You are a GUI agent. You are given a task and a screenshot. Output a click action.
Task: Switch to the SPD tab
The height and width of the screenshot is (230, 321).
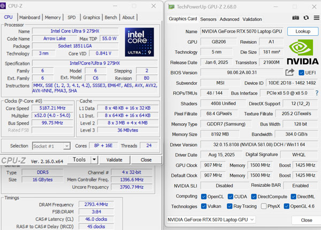click(x=72, y=18)
